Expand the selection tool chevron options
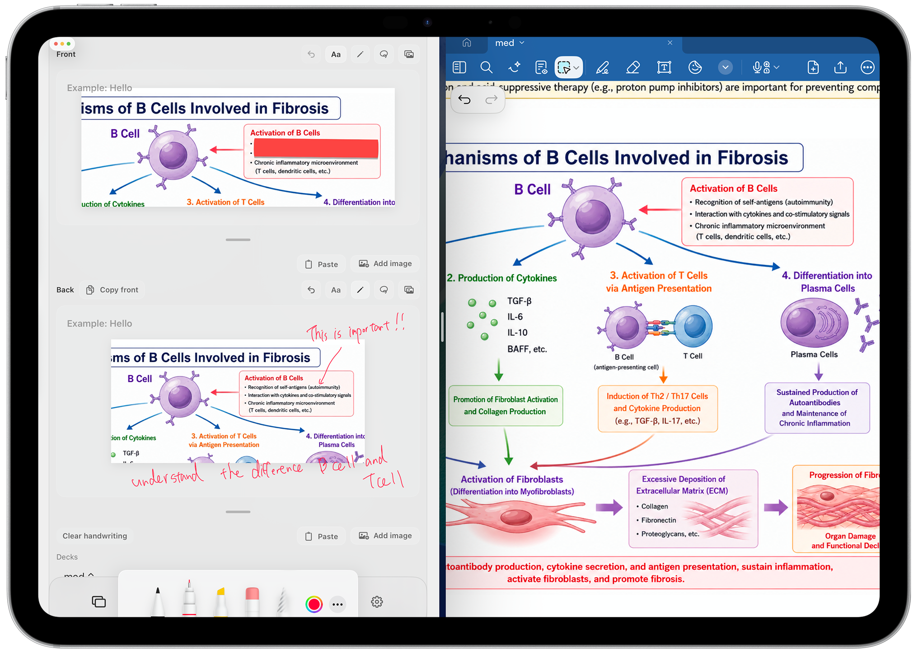Image resolution: width=918 pixels, height=654 pixels. click(x=576, y=68)
